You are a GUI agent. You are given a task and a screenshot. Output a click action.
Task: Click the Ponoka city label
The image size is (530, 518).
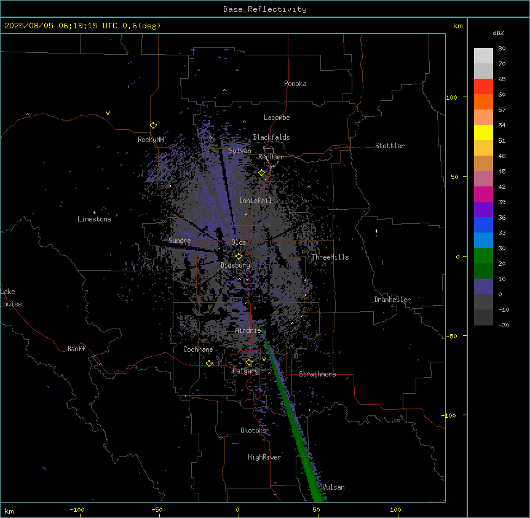(295, 84)
